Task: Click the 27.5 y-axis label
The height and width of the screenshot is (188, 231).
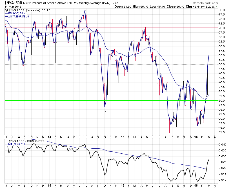Action: (222, 105)
